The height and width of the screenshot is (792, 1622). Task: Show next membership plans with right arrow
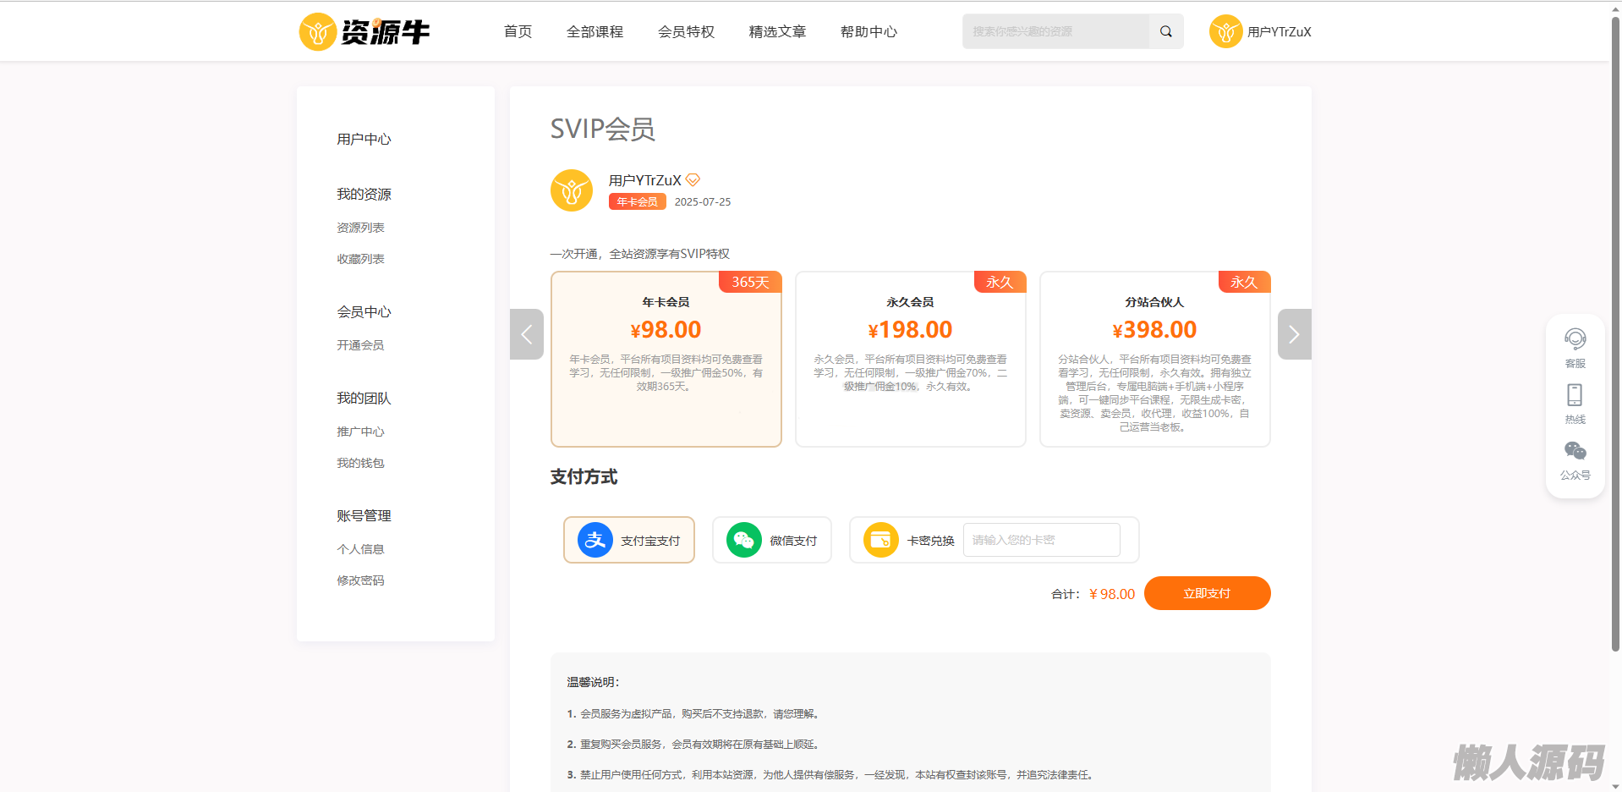click(x=1294, y=334)
